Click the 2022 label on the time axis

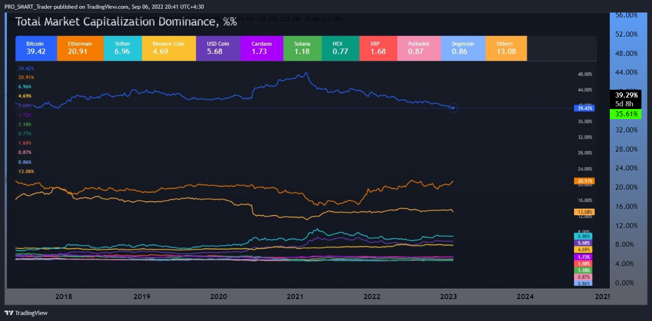point(372,296)
